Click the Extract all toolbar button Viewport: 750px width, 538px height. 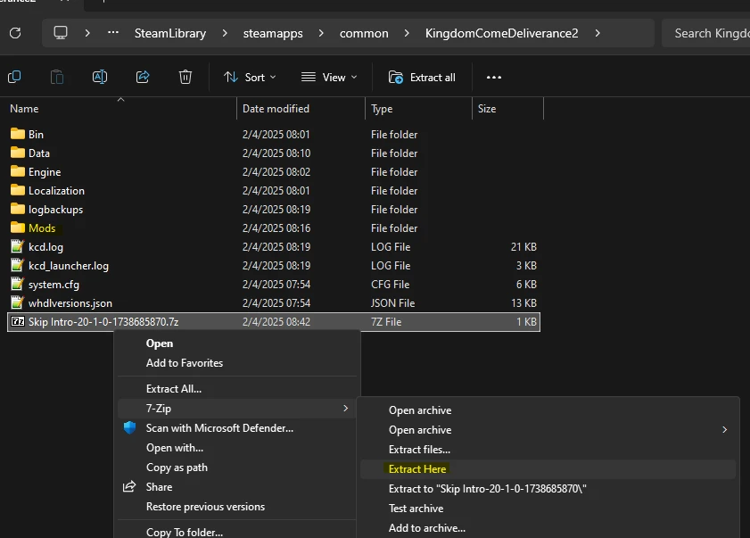pyautogui.click(x=423, y=78)
